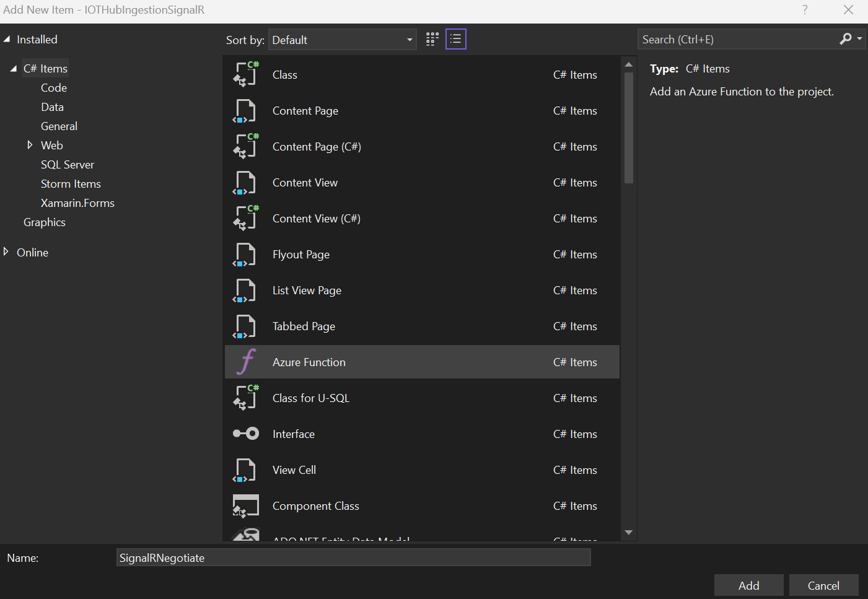Screen dimensions: 868x599
Task: Pick the Class for U-SQL icon
Action: (x=245, y=398)
